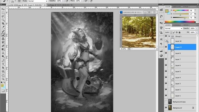Select the Healing Brush tool
The image size is (199, 112).
[x=3, y=31]
